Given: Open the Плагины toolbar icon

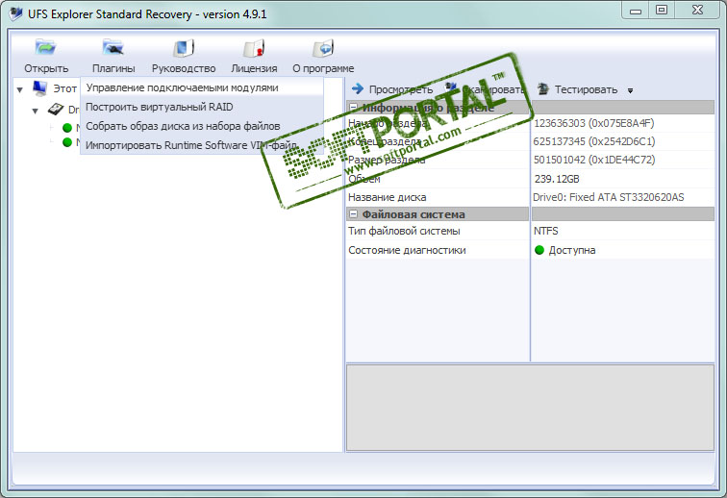Looking at the screenshot, I should pos(113,48).
